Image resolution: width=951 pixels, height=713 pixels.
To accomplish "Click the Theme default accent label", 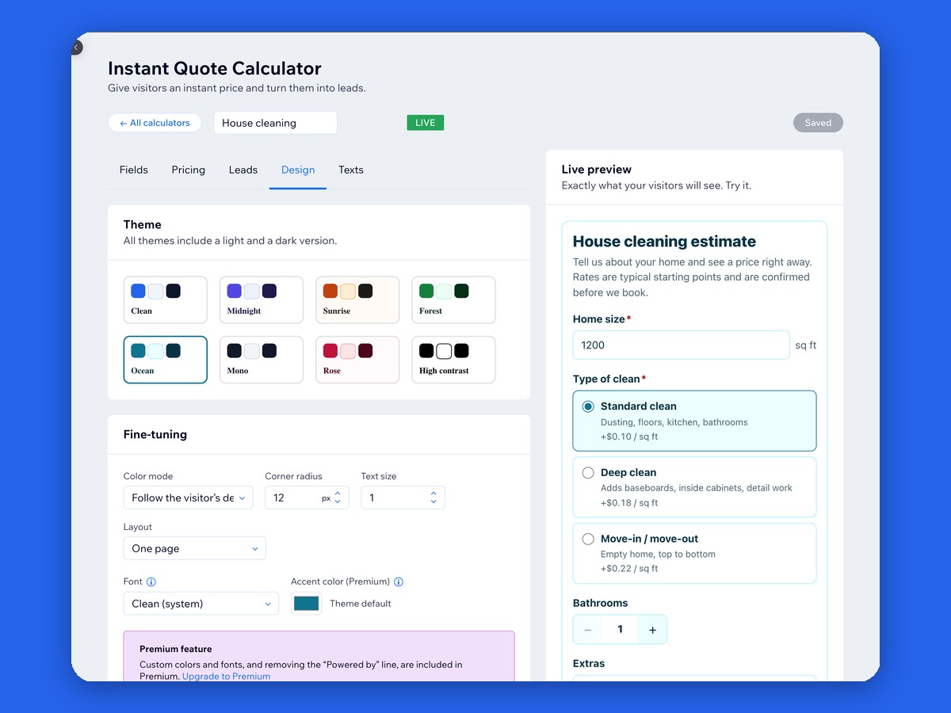I will tap(361, 604).
